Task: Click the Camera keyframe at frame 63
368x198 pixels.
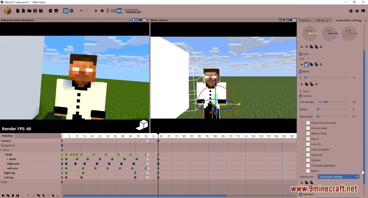Action: pyautogui.click(x=158, y=141)
